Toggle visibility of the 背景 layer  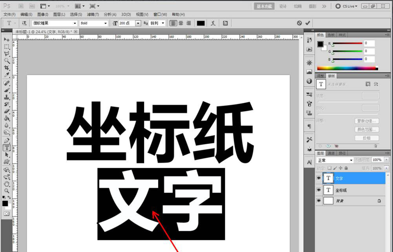point(319,201)
